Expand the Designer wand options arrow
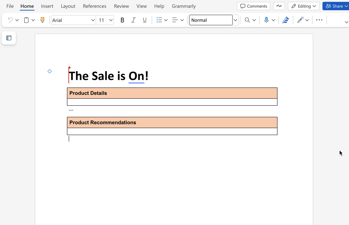The image size is (349, 225). [307, 20]
